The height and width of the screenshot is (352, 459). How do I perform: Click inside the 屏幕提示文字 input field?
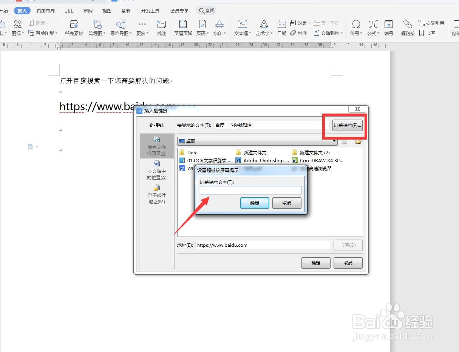coord(250,190)
